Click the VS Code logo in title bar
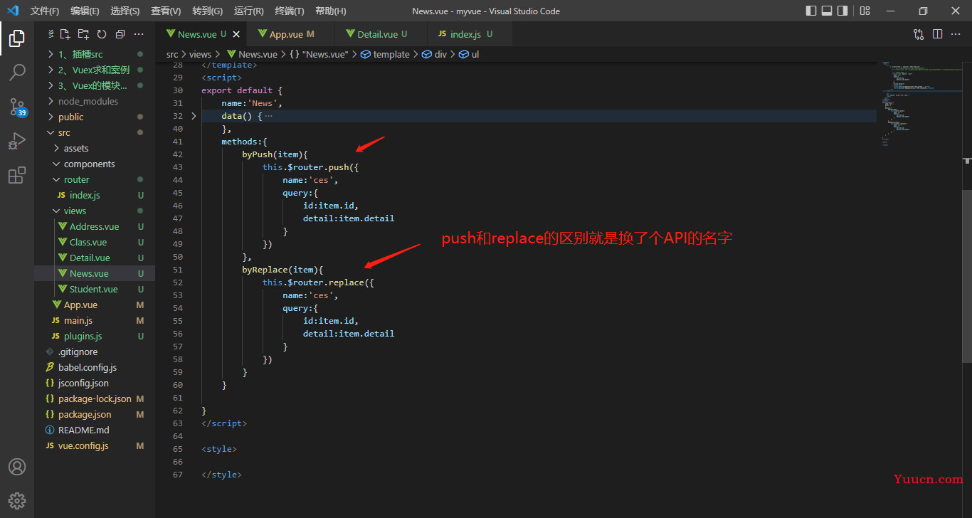Viewport: 972px width, 518px height. pyautogui.click(x=12, y=11)
